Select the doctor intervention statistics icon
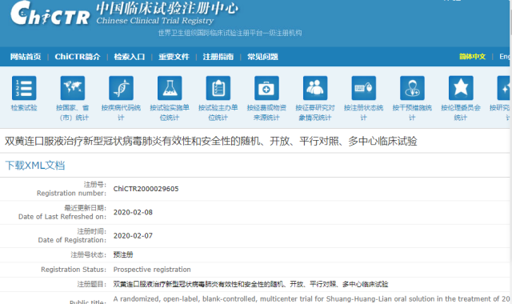The image size is (512, 304). [413, 88]
